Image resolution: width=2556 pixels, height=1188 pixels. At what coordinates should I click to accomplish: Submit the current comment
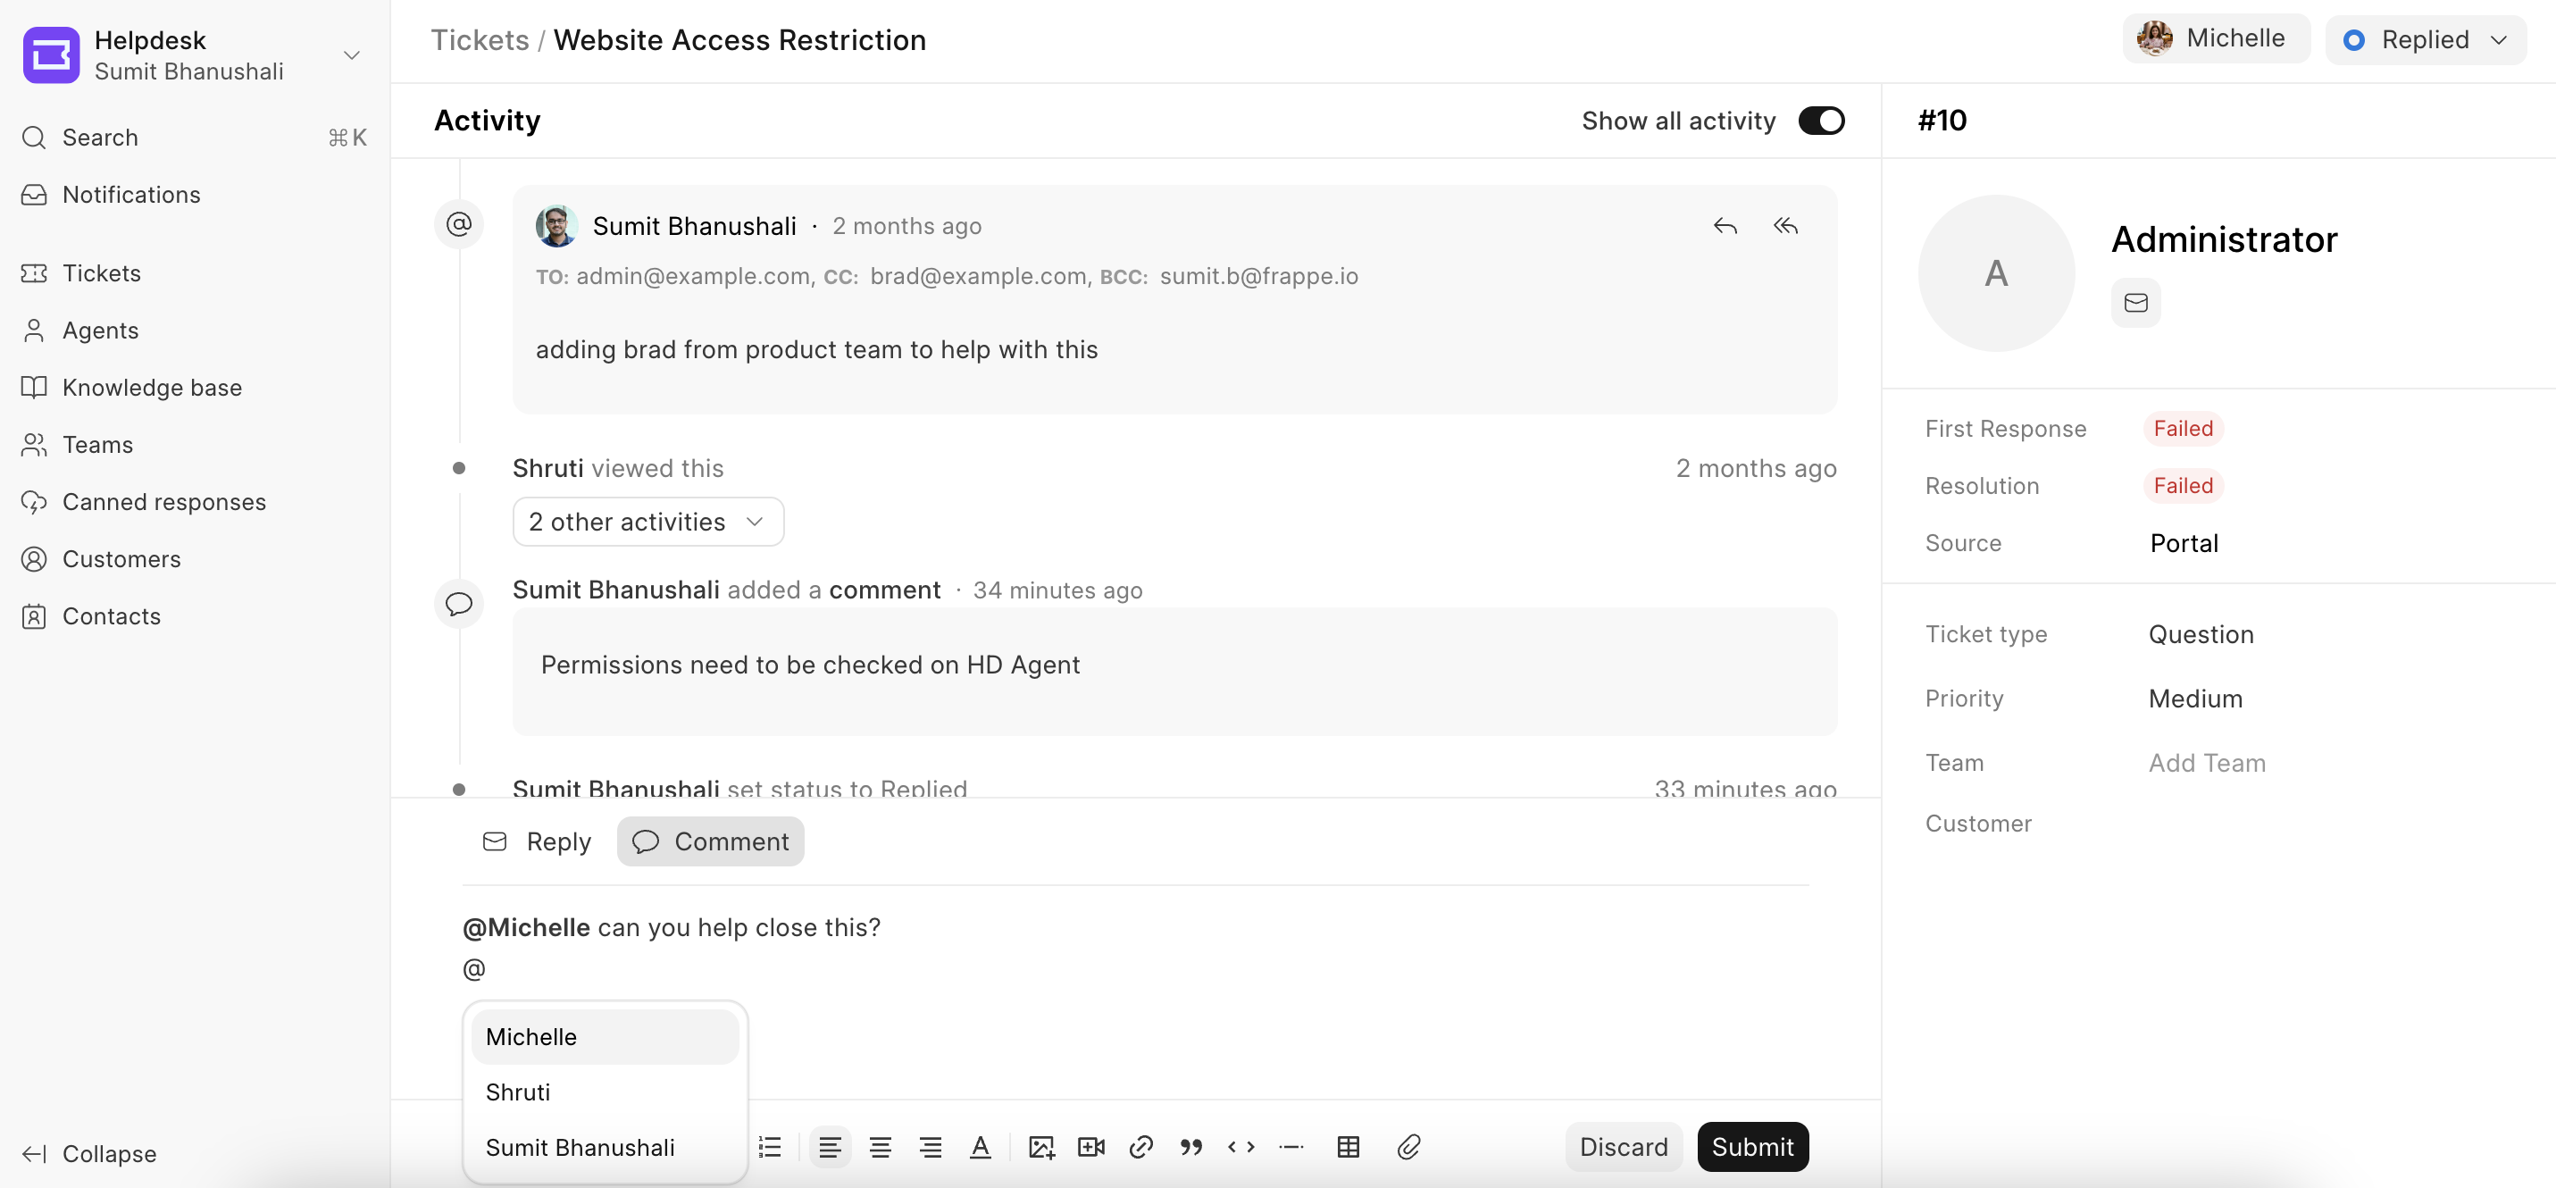(x=1752, y=1146)
